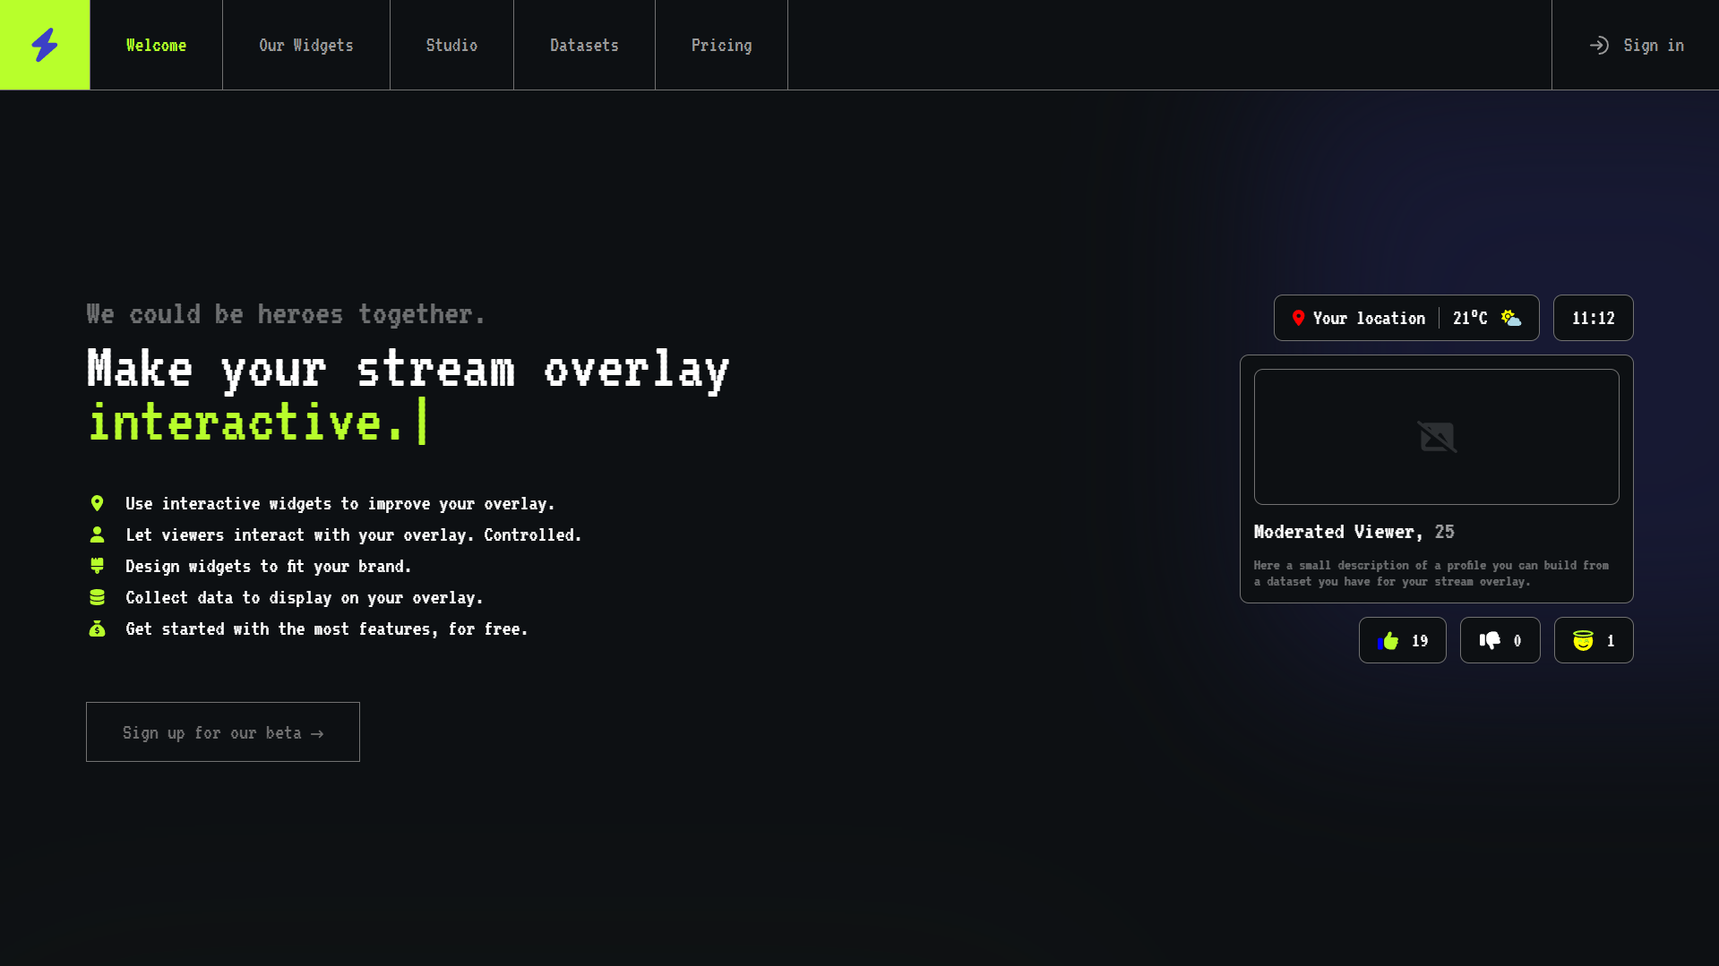The width and height of the screenshot is (1719, 966).
Task: Click the Your location label
Action: (x=1369, y=318)
